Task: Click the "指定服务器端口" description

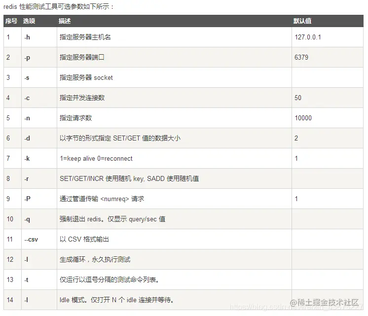Action: (82, 57)
